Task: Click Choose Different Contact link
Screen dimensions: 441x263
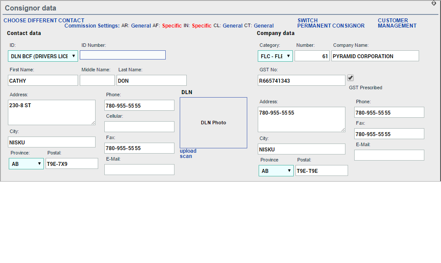Action: point(44,21)
